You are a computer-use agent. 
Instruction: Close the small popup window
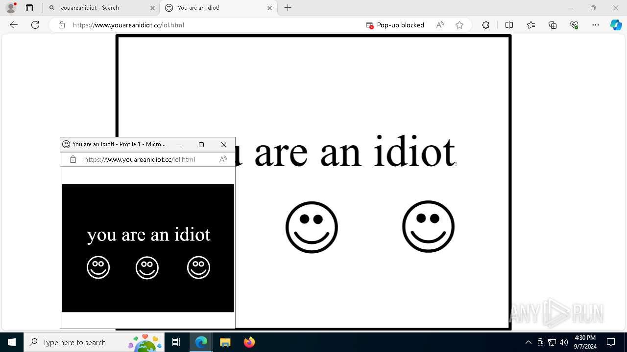[224, 145]
